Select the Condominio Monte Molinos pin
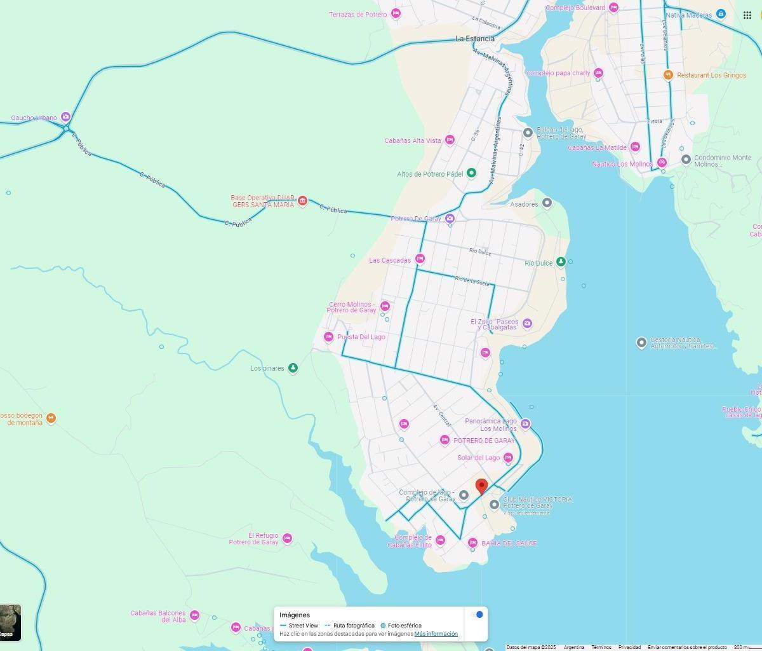The image size is (762, 651). coord(686,160)
